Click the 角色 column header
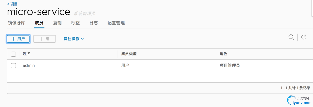313x107 pixels. coord(224,54)
